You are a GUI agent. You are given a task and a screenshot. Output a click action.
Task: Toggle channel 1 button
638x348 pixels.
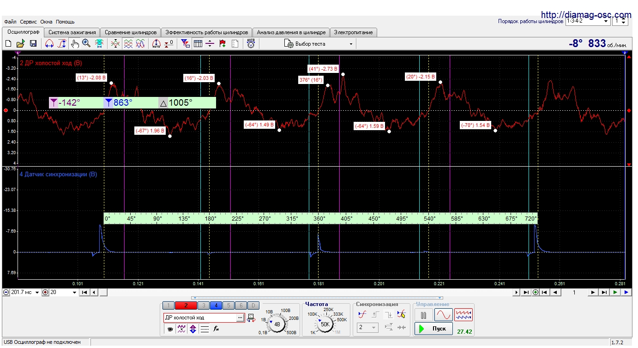(169, 305)
